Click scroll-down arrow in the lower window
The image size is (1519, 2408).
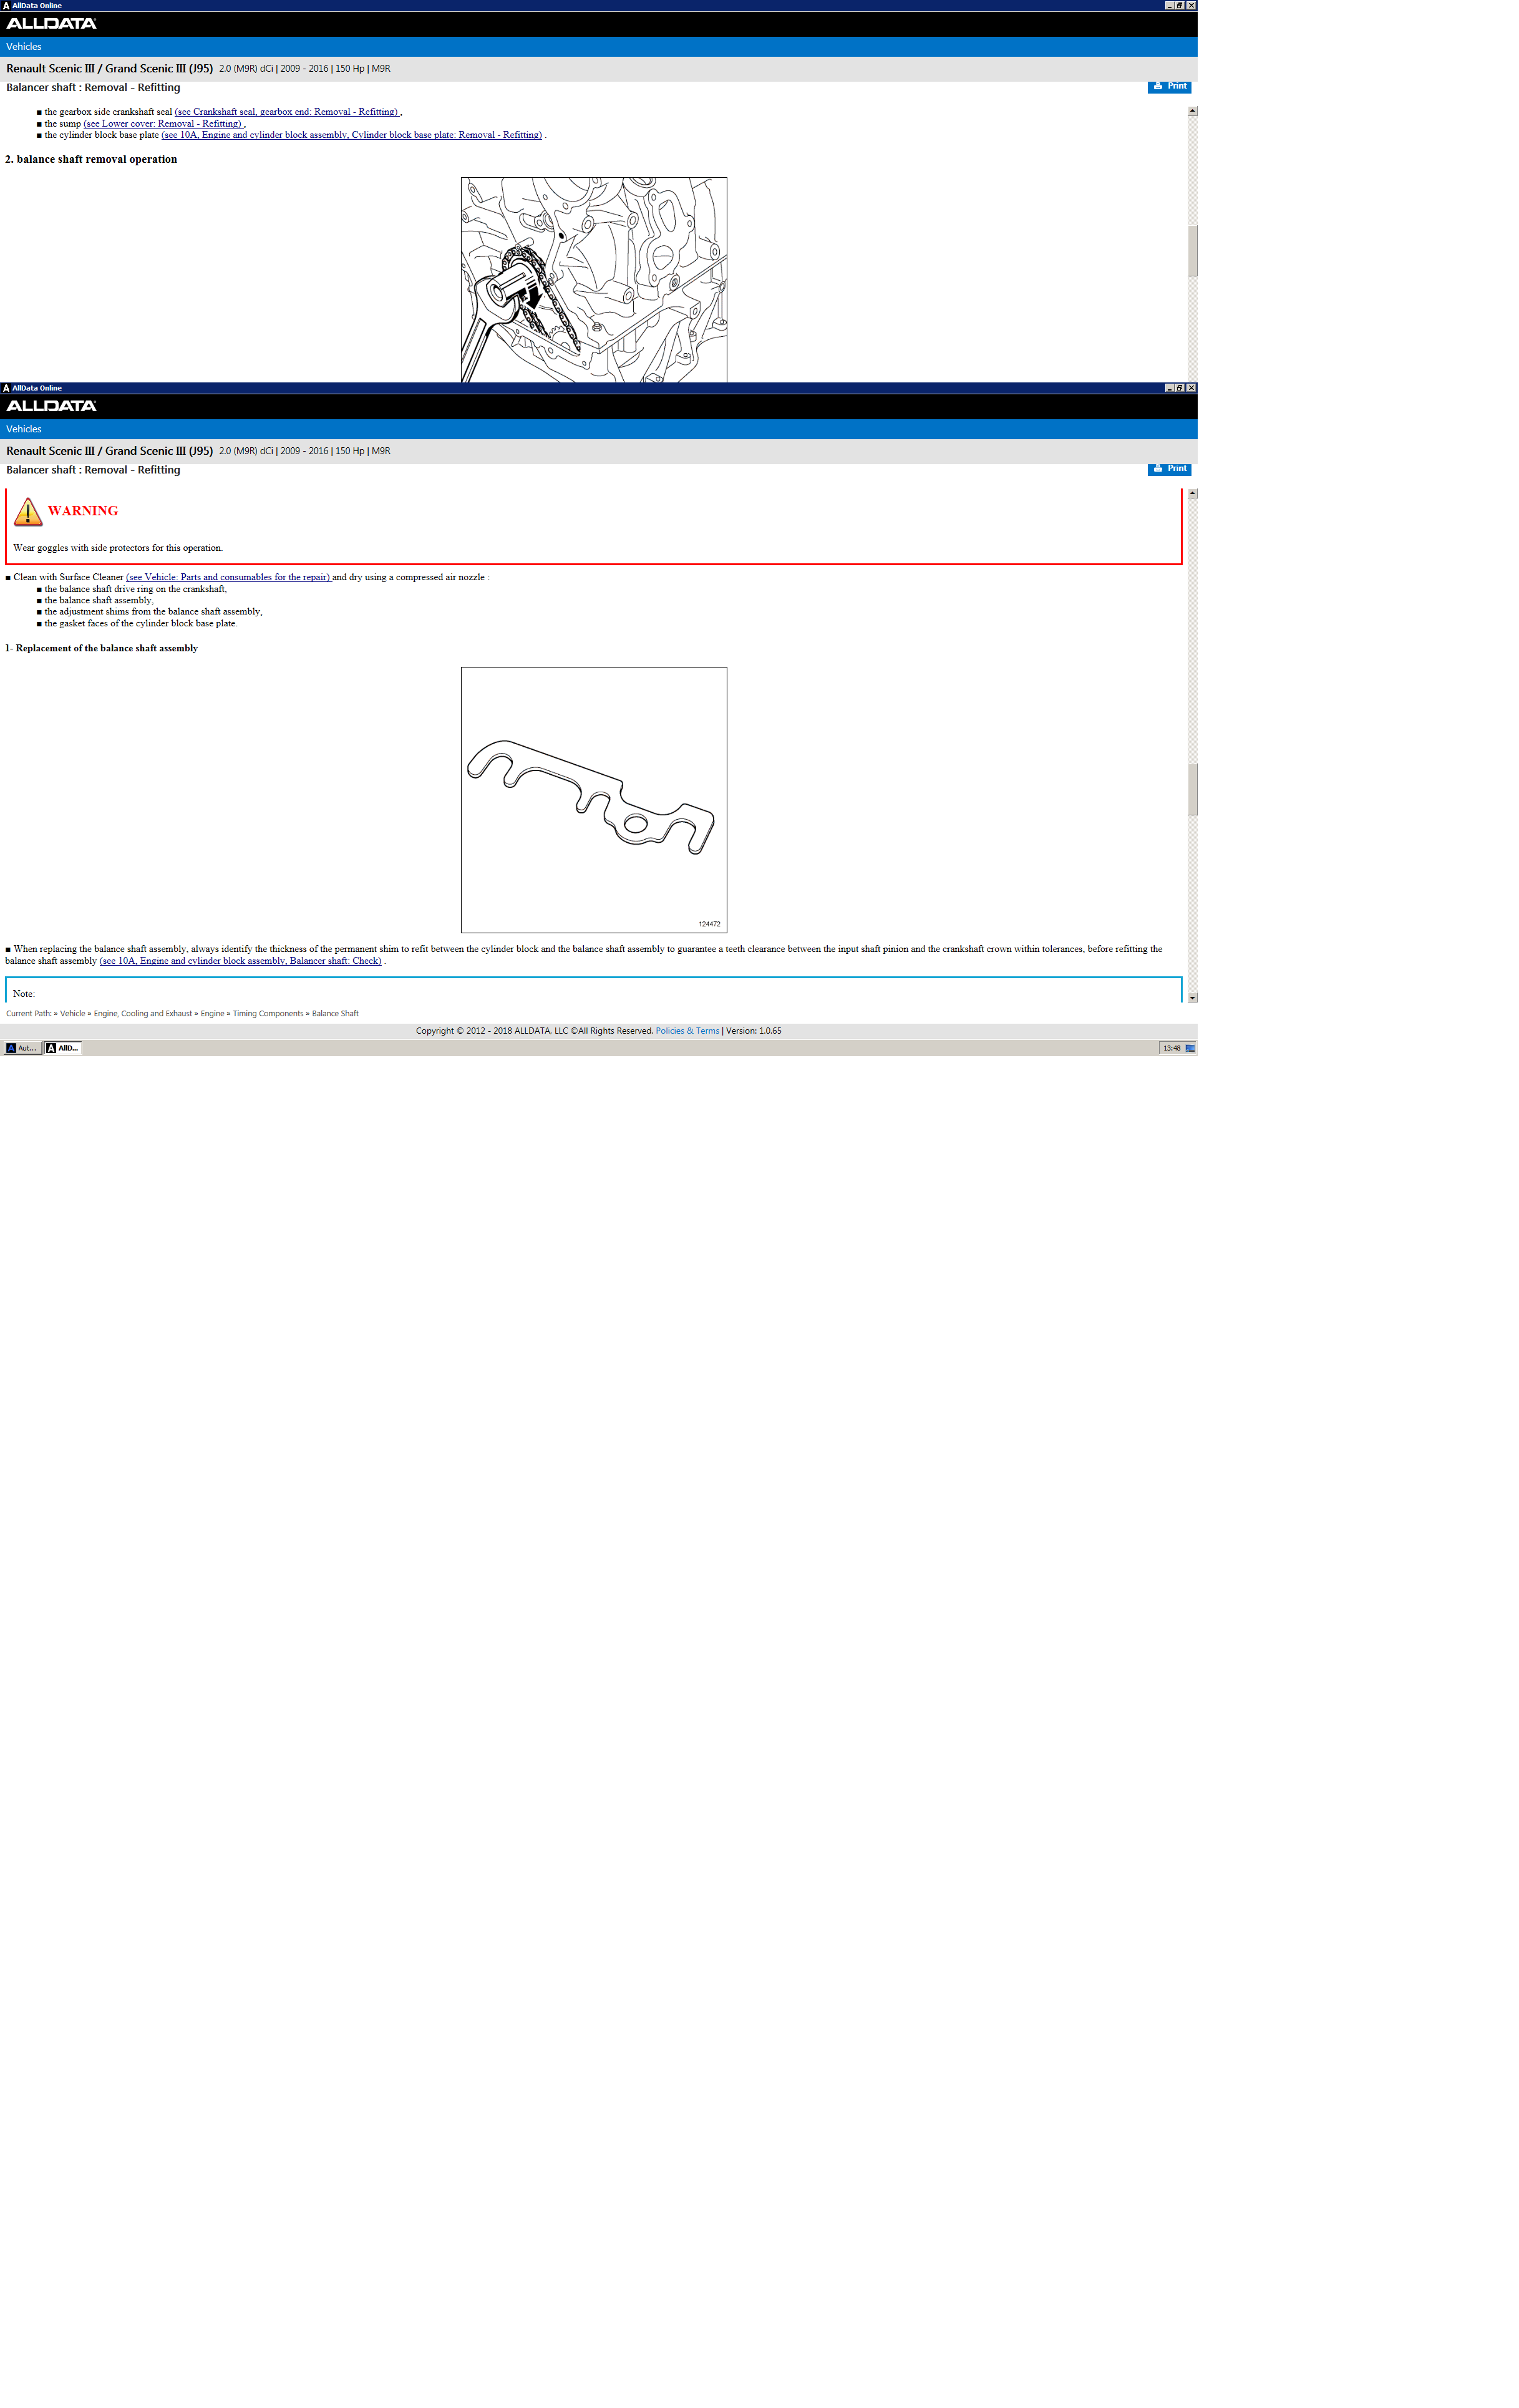pyautogui.click(x=1193, y=998)
